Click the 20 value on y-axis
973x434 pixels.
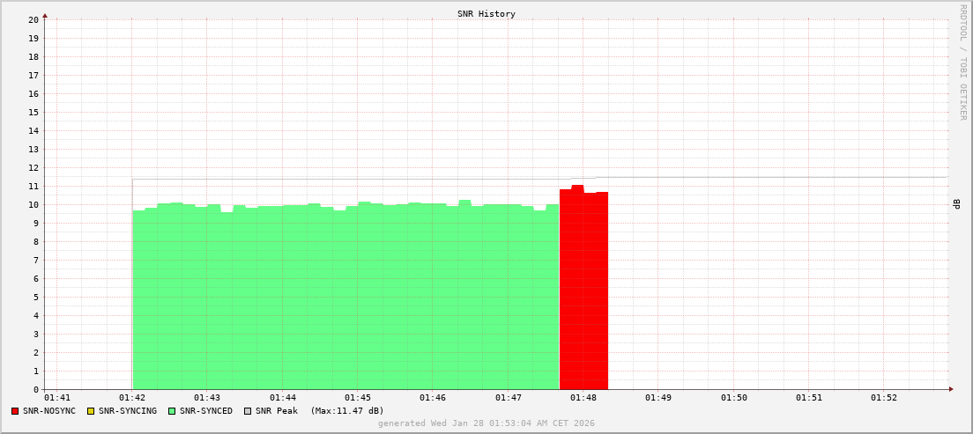(33, 20)
